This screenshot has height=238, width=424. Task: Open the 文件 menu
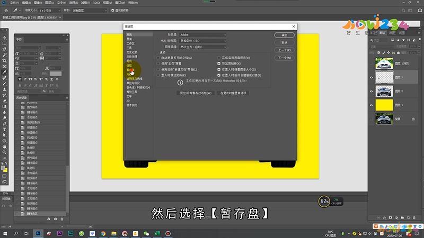pyautogui.click(x=14, y=3)
